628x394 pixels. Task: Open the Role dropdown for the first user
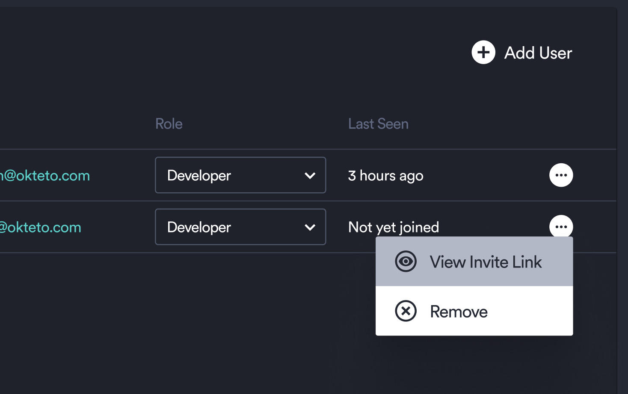tap(240, 175)
